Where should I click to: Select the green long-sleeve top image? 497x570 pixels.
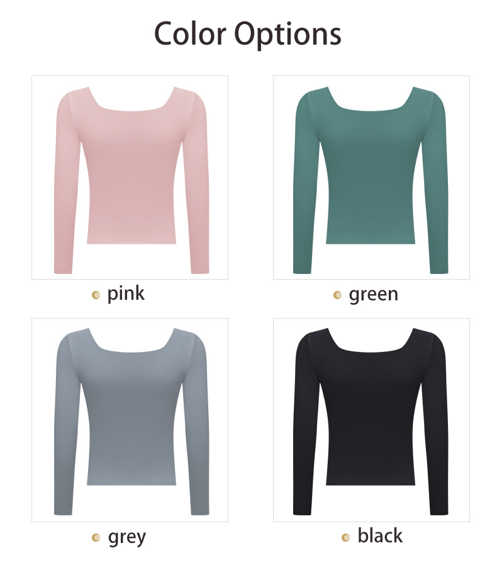tap(371, 177)
